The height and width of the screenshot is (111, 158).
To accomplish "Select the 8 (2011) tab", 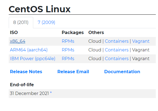I will tap(21, 22).
